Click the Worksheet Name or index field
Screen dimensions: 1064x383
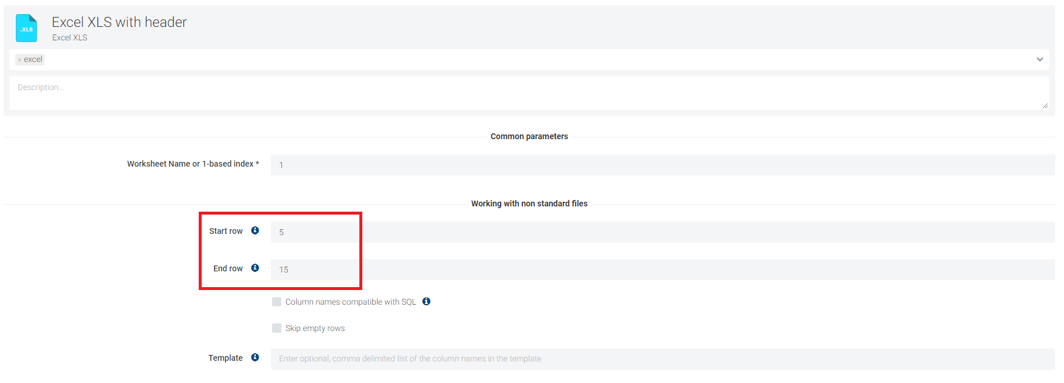pos(661,165)
